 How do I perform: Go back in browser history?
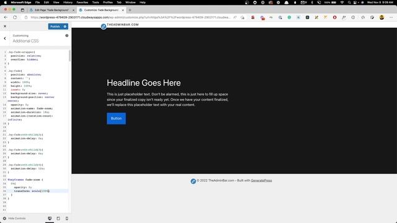click(x=6, y=17)
